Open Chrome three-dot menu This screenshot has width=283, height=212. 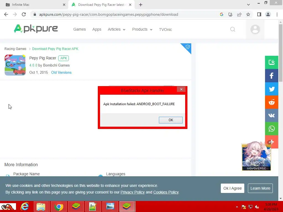[277, 14]
